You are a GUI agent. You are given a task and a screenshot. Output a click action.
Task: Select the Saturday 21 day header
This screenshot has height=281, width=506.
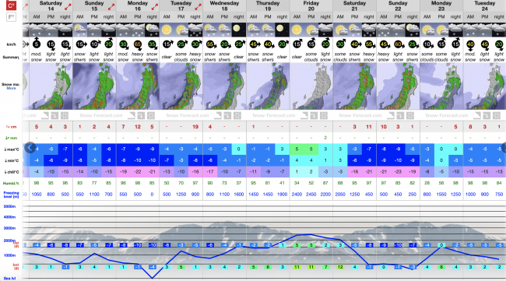pos(354,6)
